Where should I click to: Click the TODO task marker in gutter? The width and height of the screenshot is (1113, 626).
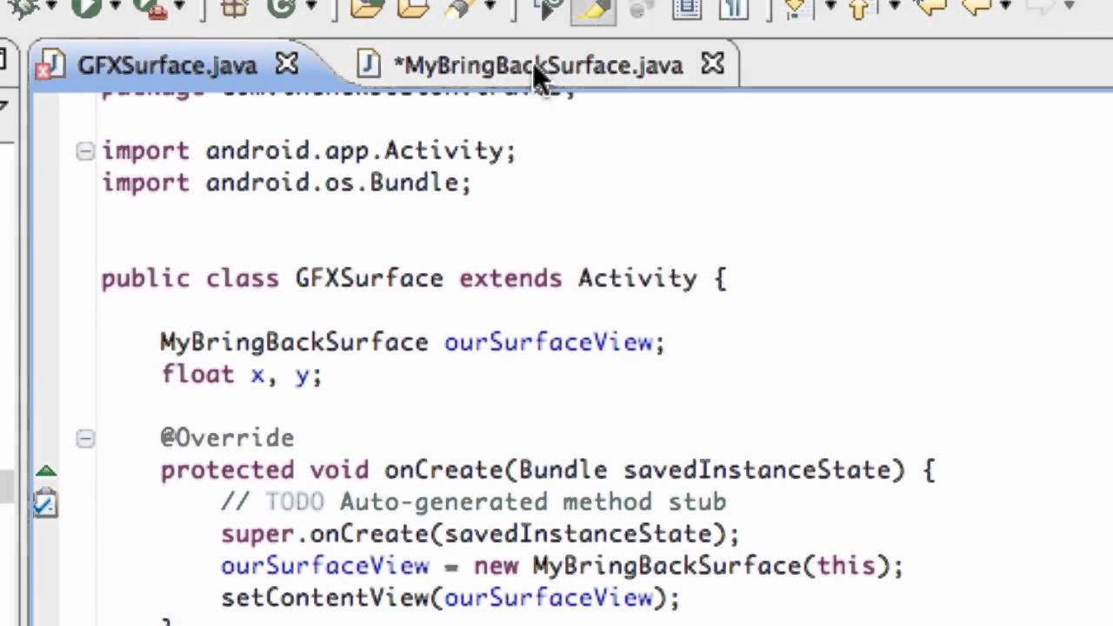pyautogui.click(x=45, y=503)
